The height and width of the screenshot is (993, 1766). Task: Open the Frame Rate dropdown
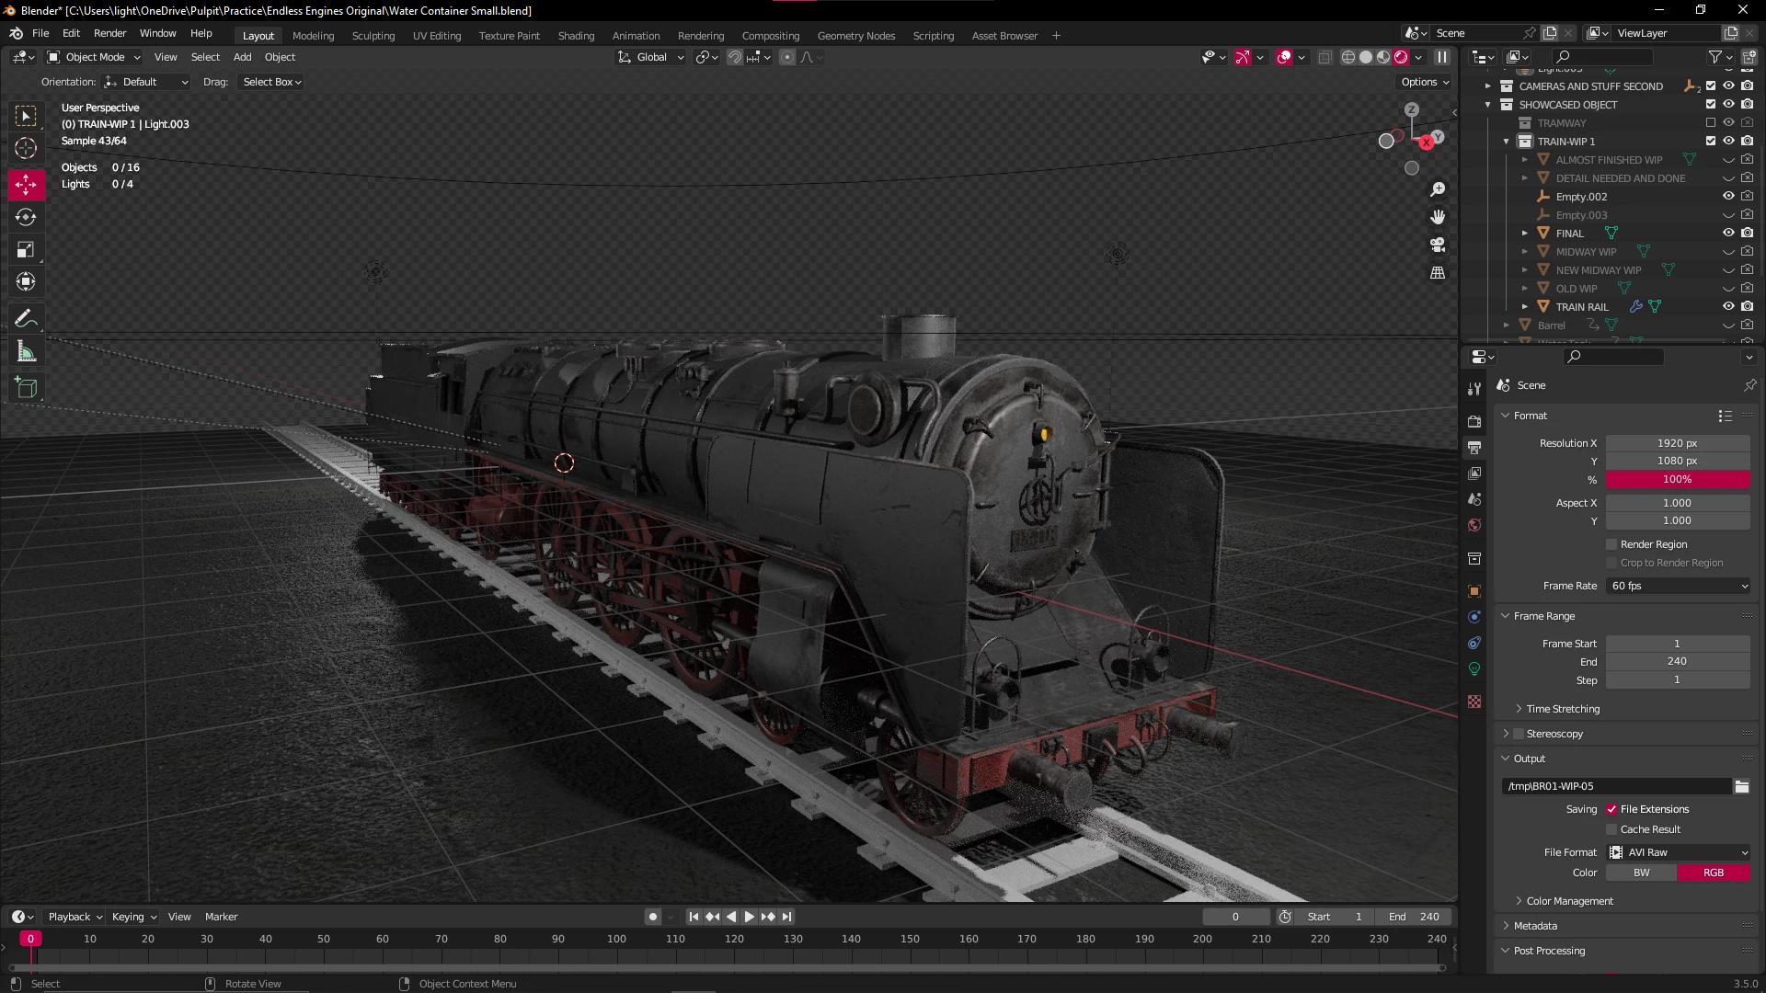(1678, 586)
